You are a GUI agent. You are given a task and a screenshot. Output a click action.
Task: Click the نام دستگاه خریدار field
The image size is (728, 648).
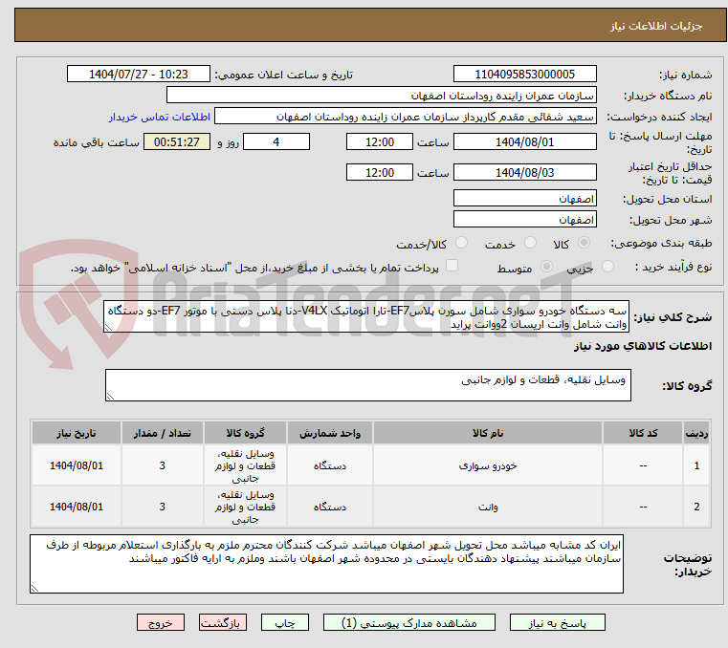pos(381,95)
